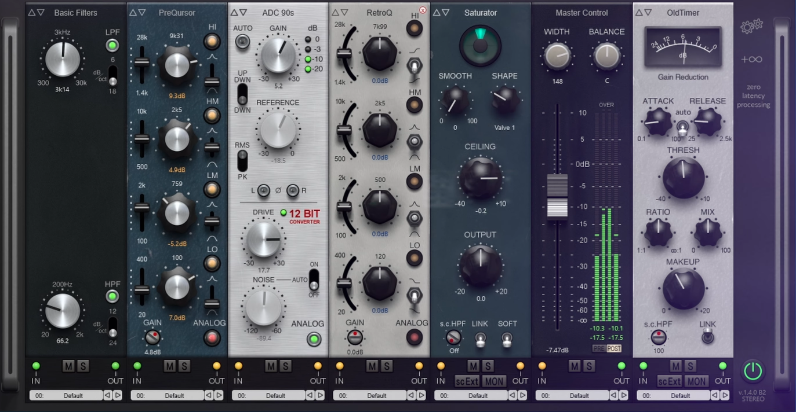Open the OldTimer preset selector
The image size is (796, 412).
(673, 396)
